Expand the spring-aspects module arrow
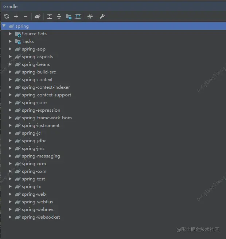The image size is (226, 239). point(10,56)
